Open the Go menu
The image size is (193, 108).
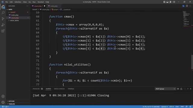[x=30, y=2]
